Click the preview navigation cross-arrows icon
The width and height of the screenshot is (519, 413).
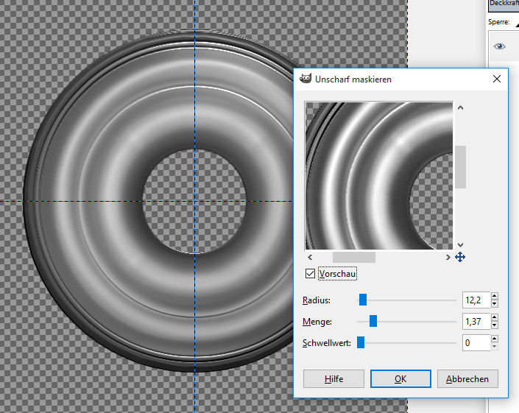[x=460, y=257]
